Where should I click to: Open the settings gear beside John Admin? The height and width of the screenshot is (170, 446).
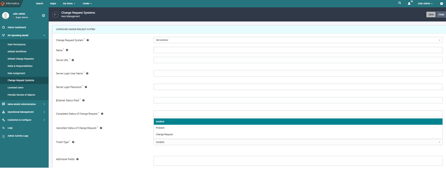[43, 15]
